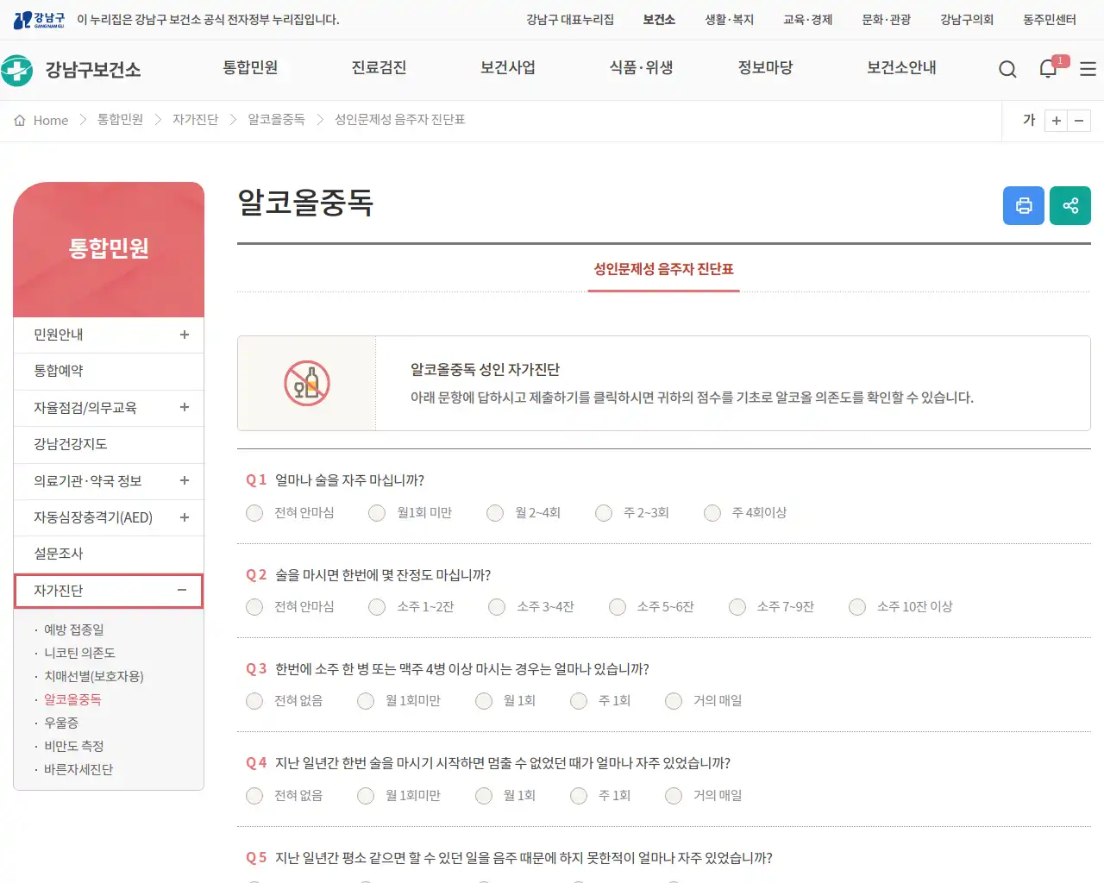Viewport: 1104px width, 883px height.
Task: Select 소주 1~2잔 for question 2
Action: tap(377, 606)
